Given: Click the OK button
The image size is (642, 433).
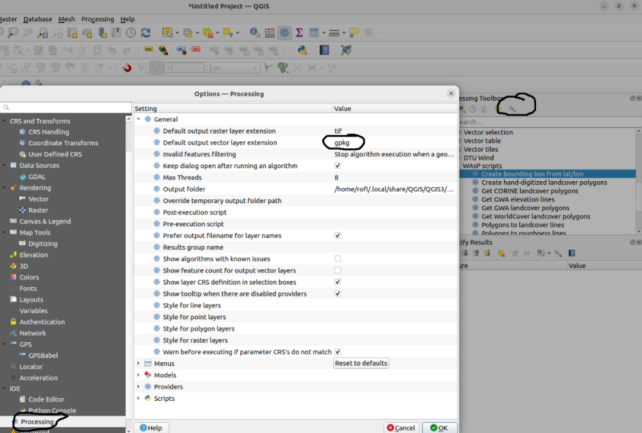Looking at the screenshot, I should pyautogui.click(x=439, y=428).
